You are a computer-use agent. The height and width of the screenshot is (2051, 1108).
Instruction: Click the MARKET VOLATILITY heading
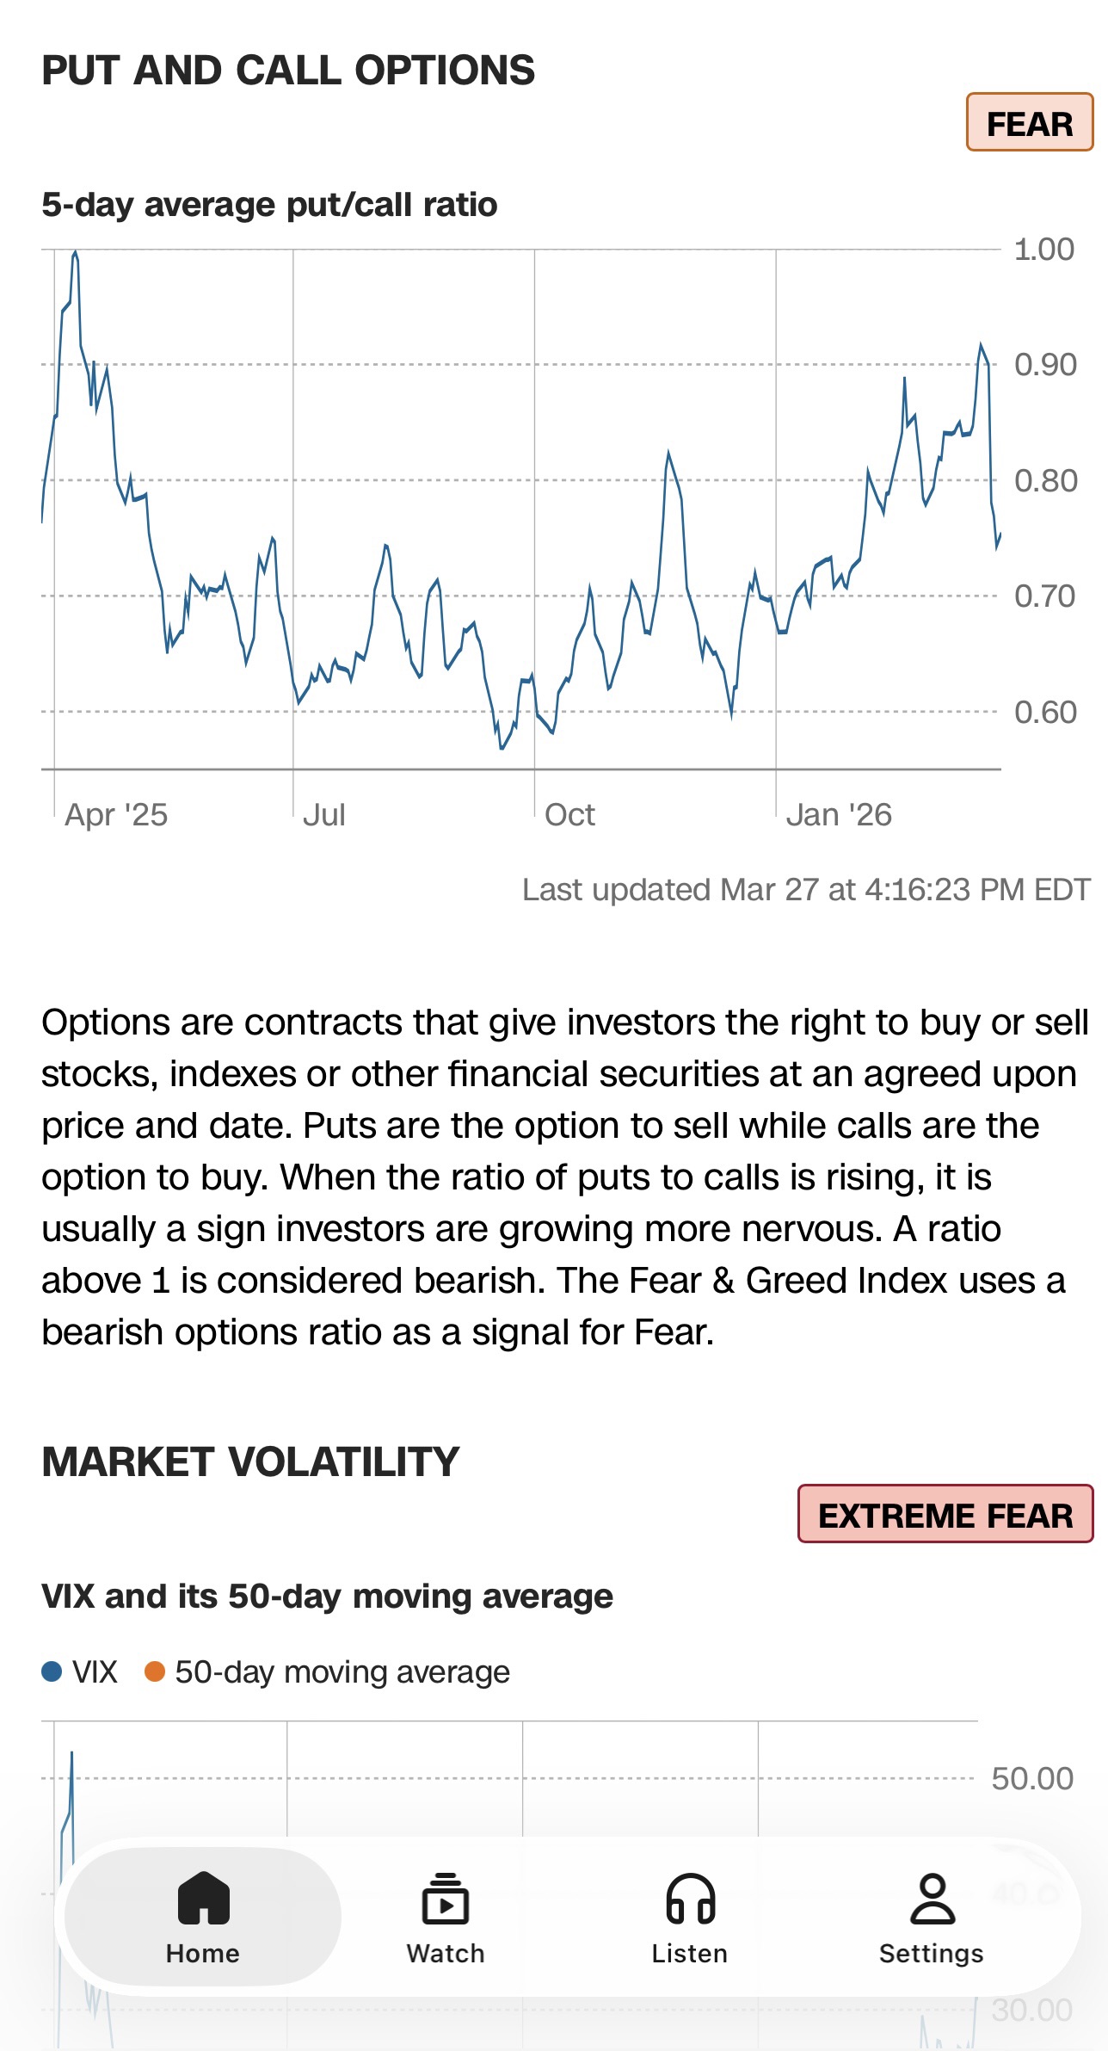point(250,1461)
